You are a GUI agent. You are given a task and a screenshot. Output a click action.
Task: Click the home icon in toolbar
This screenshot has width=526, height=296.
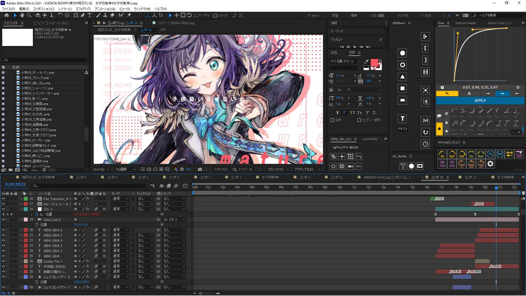[x=7, y=15]
